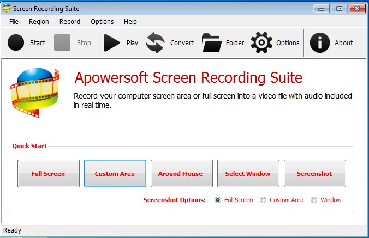
Task: Click the Select Window button
Action: click(x=248, y=174)
